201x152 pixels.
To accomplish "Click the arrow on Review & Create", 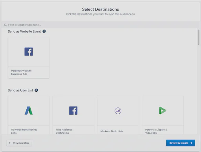I will [191, 143].
